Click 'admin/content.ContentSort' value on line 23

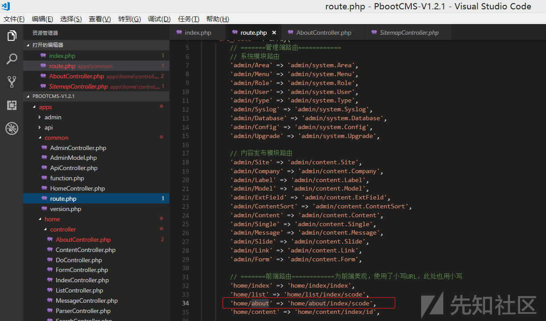coord(360,206)
